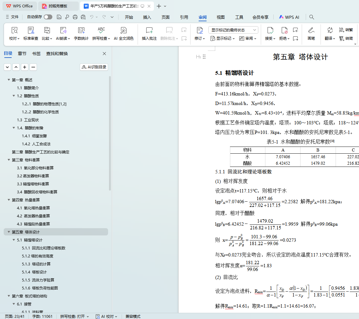
Task: Collapse the 第三章 物料衡算 outline section
Action: [x=9, y=160]
